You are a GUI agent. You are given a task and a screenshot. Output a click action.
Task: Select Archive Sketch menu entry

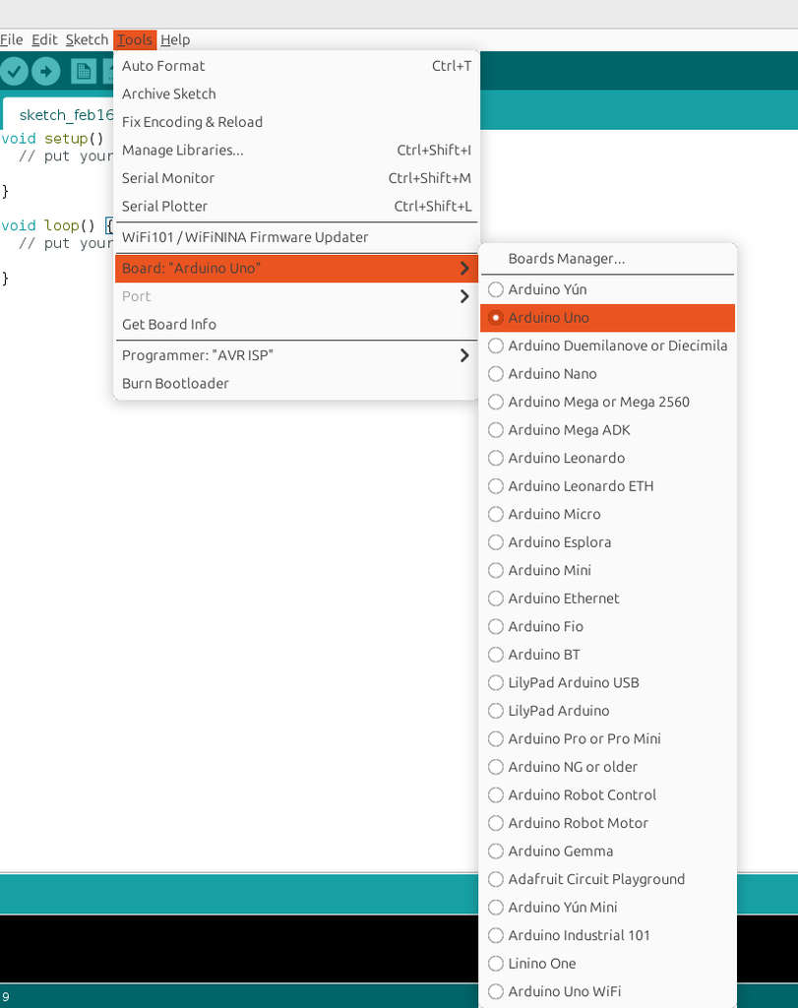click(296, 94)
